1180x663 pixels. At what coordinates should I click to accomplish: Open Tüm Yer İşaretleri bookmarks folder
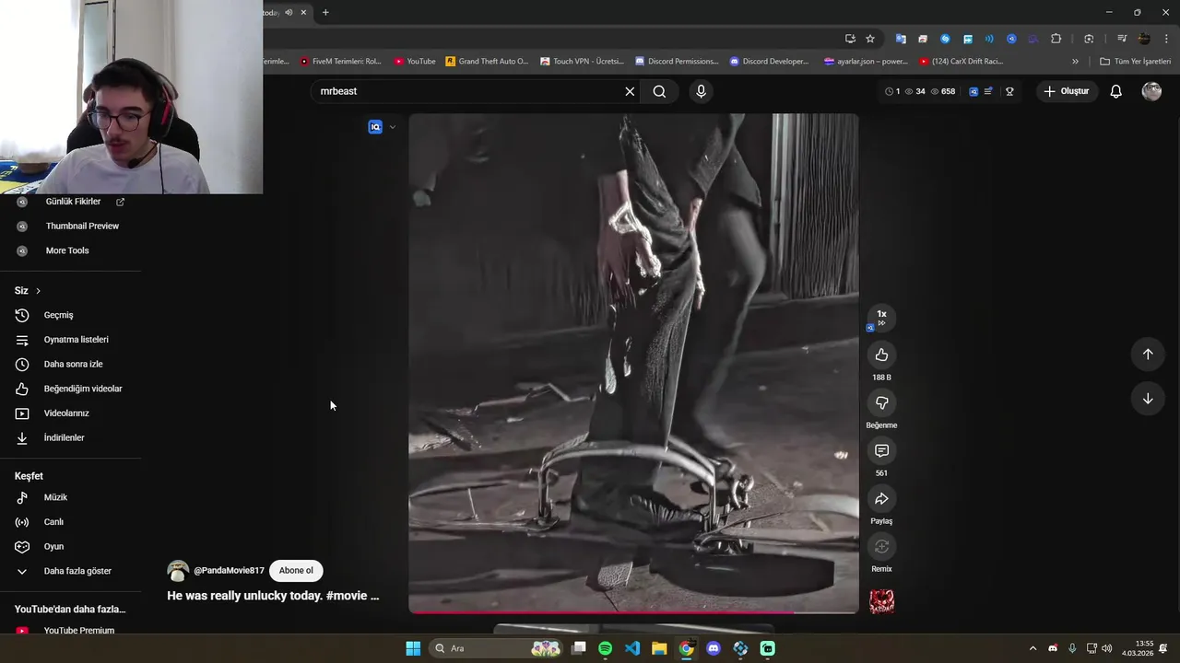pyautogui.click(x=1135, y=61)
